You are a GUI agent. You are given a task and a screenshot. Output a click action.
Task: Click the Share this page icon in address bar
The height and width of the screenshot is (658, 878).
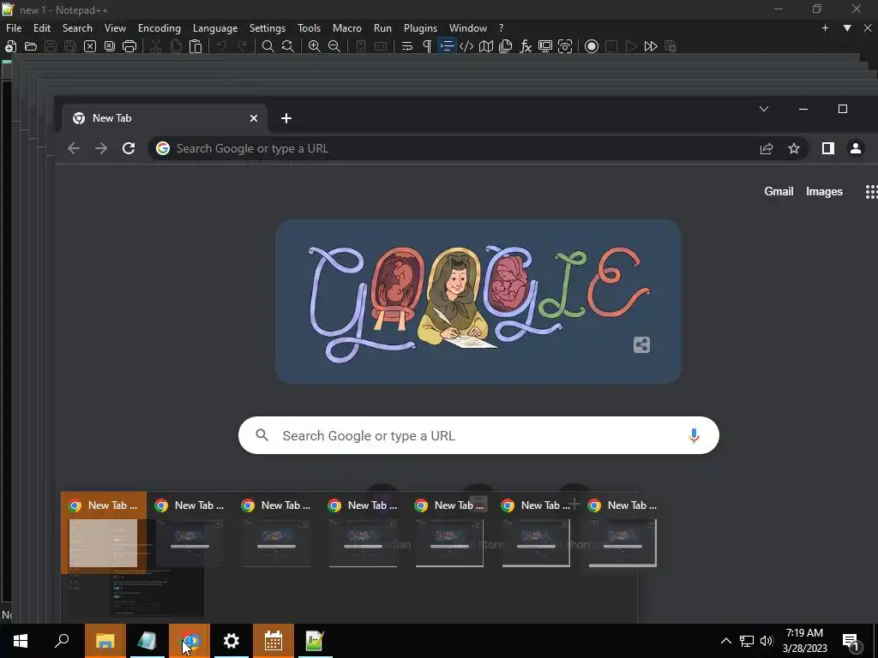click(x=767, y=148)
